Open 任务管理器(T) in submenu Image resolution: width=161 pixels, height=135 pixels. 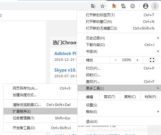40,118
